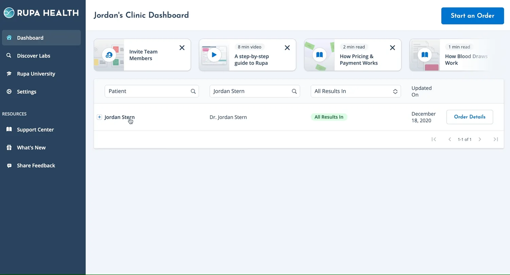Click the book icon on Blood Draws card
The width and height of the screenshot is (510, 275).
tap(425, 55)
